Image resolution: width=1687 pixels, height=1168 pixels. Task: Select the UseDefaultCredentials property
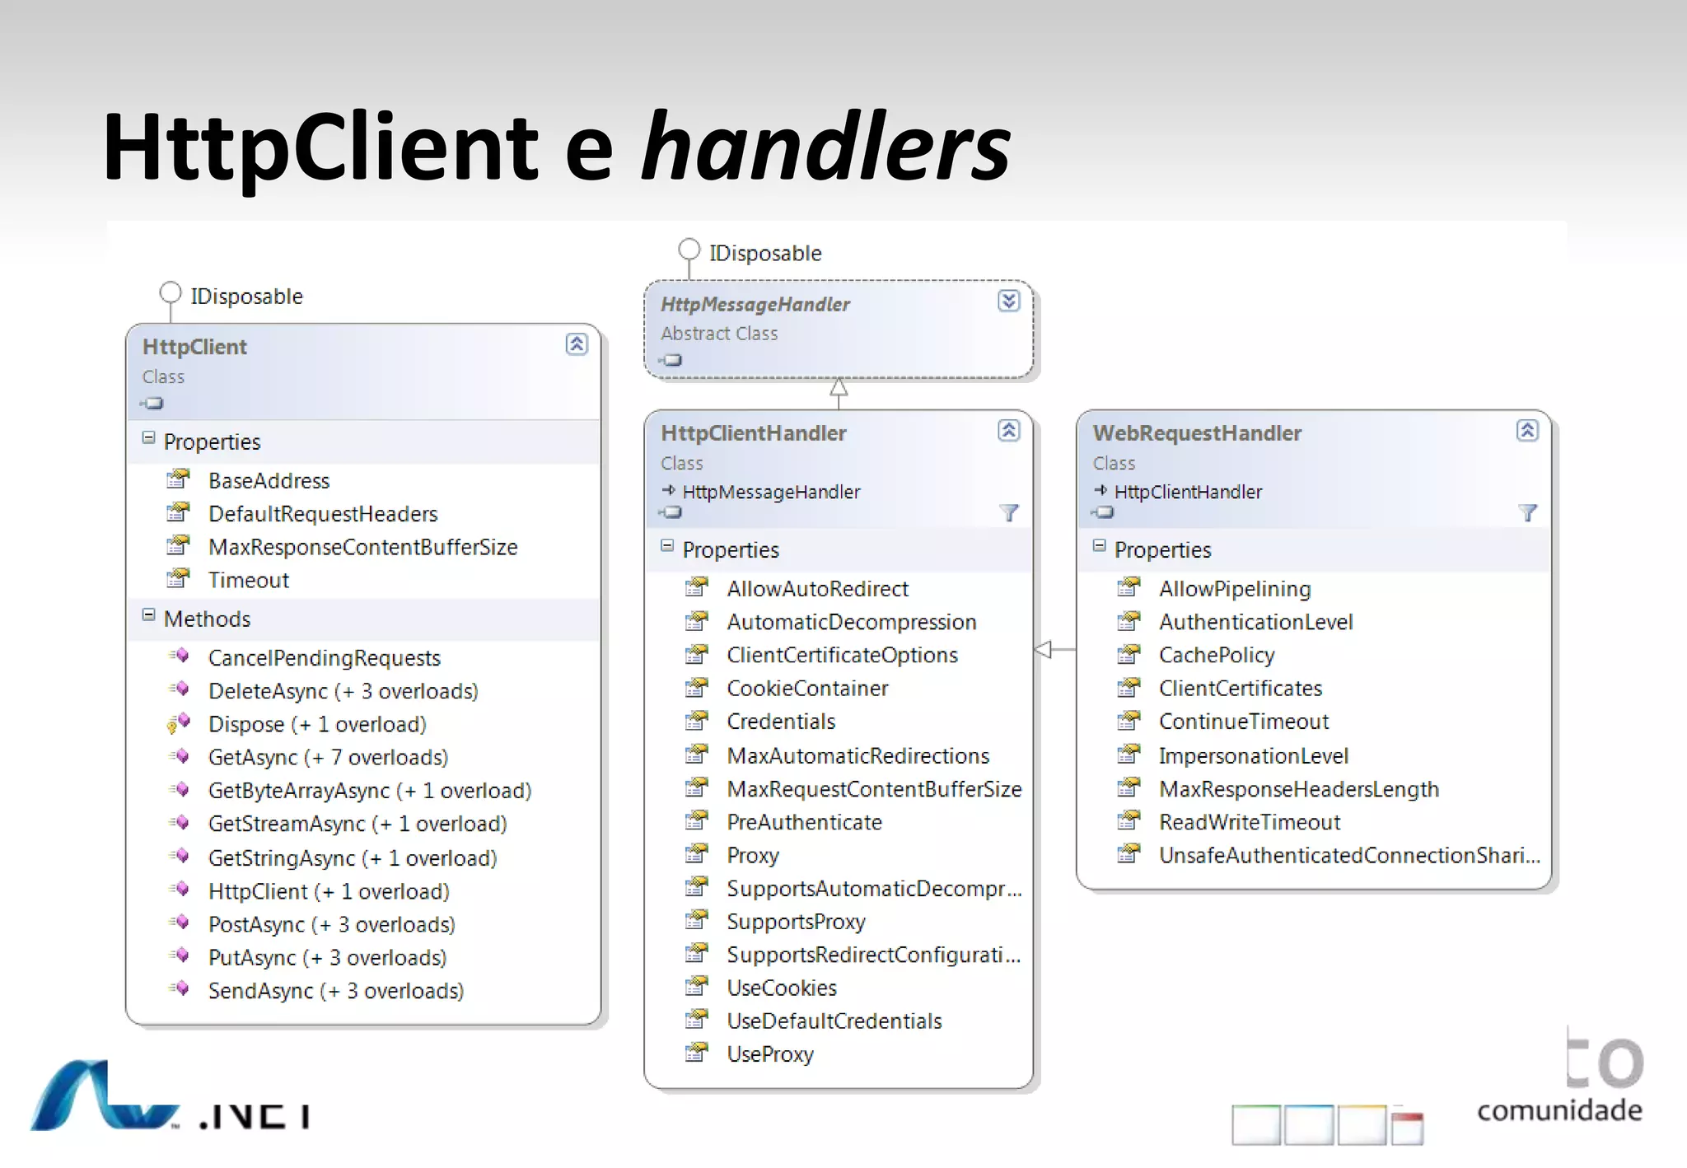(834, 1021)
